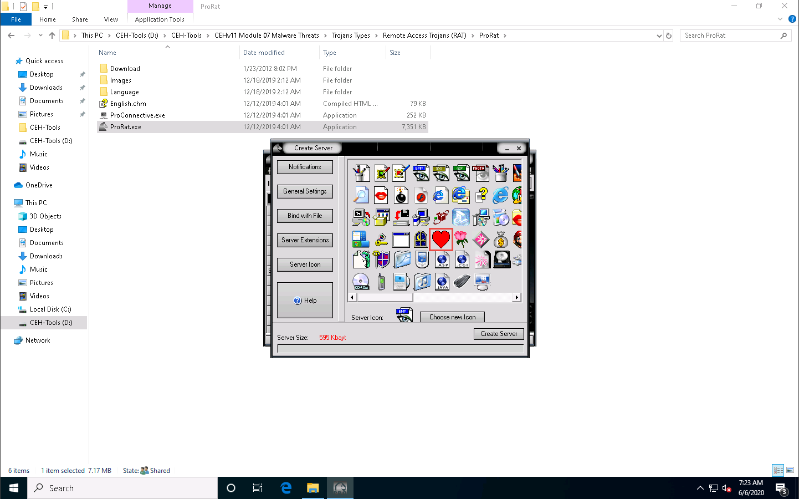Select the English.chm help file
Viewport: 799px width, 499px height.
128,104
